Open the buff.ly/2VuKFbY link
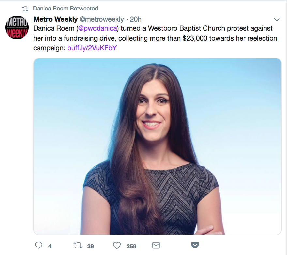This screenshot has width=287, height=255. pyautogui.click(x=92, y=48)
